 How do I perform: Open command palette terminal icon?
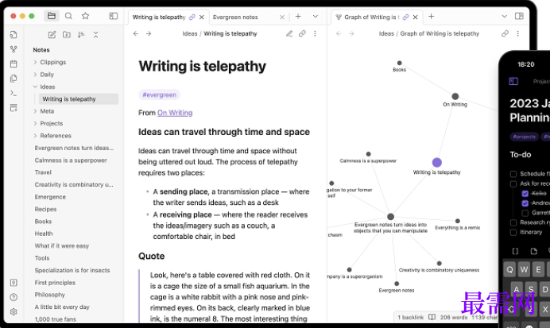click(14, 93)
